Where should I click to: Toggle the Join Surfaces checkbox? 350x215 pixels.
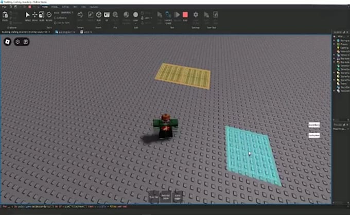coord(55,23)
